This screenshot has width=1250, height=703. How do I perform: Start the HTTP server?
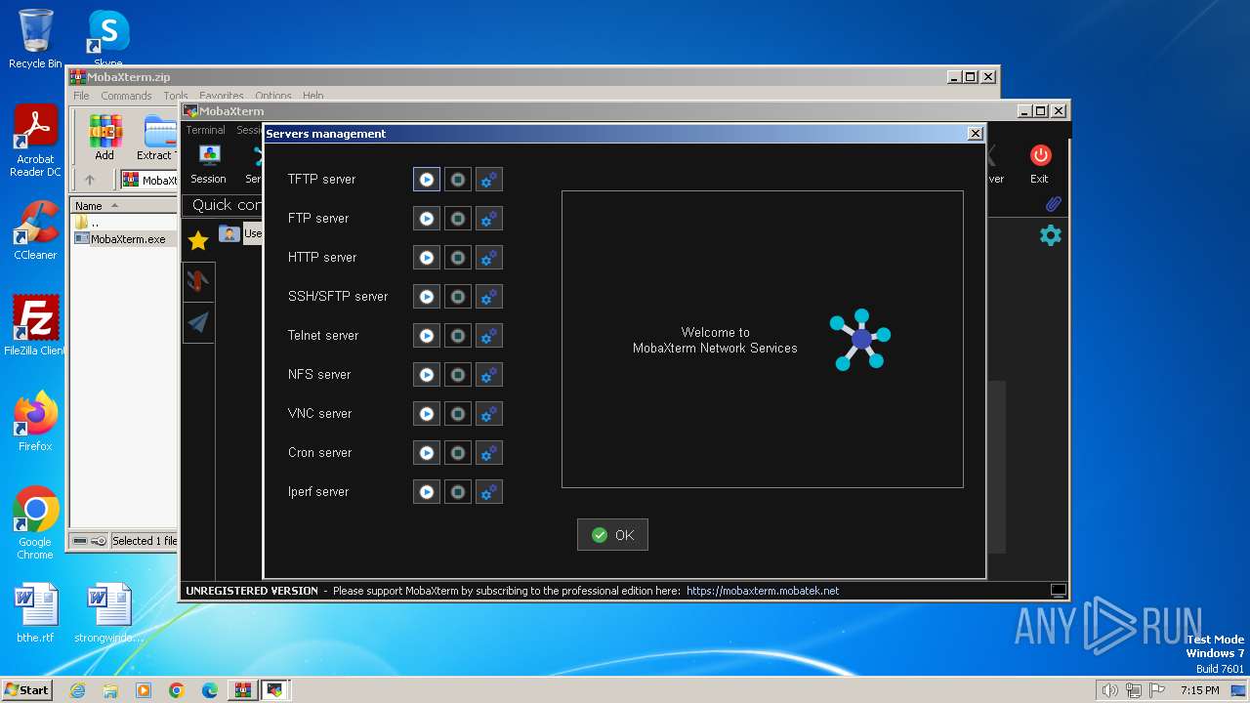[x=427, y=258]
